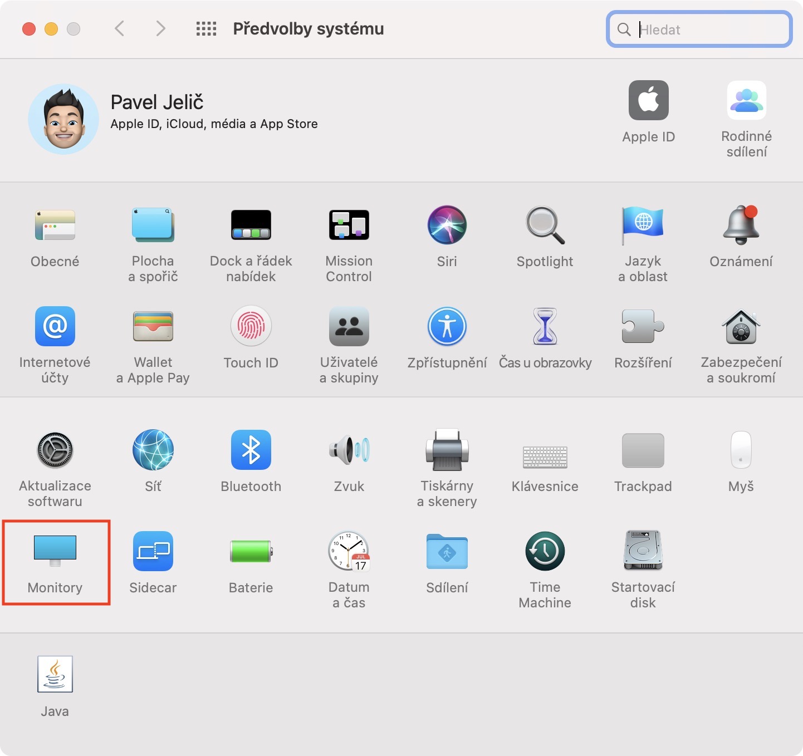
Task: Show all preferences with grid button
Action: [206, 29]
